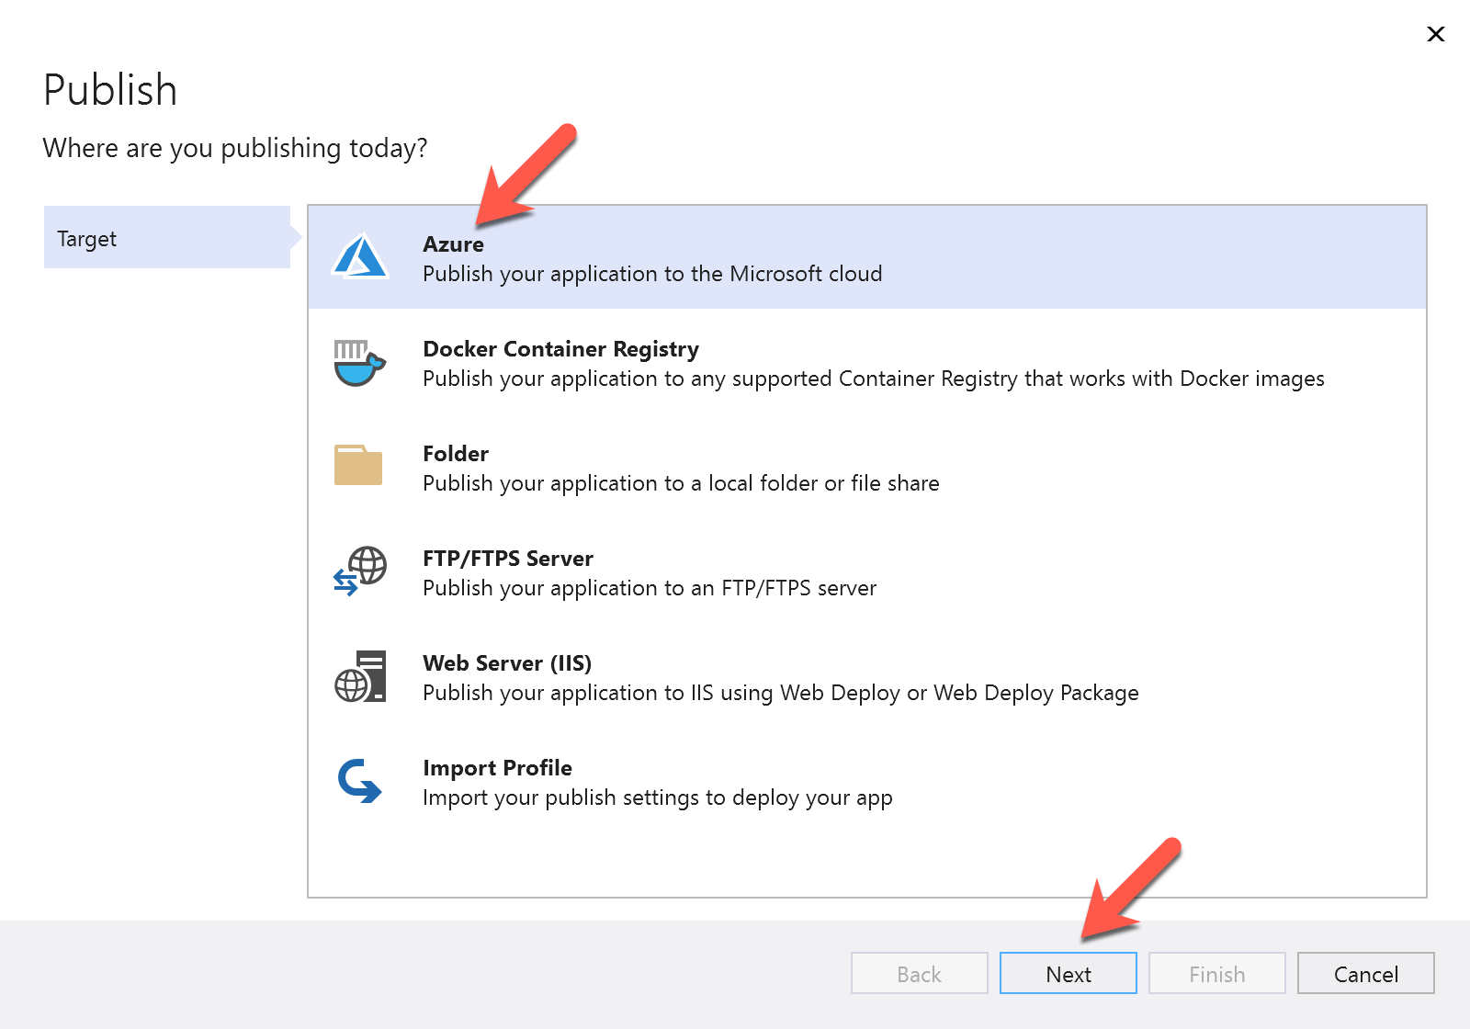1470x1029 pixels.
Task: Click the IIS web server icon
Action: 359,677
